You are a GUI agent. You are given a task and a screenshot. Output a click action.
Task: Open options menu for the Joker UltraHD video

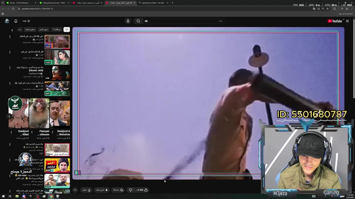click(x=10, y=68)
